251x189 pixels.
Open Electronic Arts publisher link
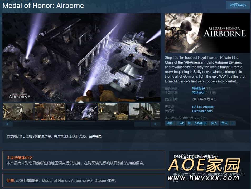[x=202, y=111]
